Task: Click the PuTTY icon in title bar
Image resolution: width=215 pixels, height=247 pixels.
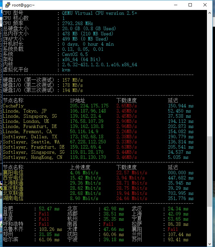Action: tap(8, 5)
